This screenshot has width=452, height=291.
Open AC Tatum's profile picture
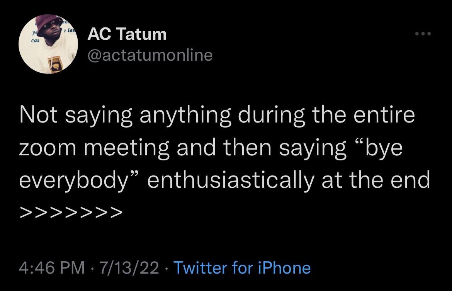coord(48,44)
